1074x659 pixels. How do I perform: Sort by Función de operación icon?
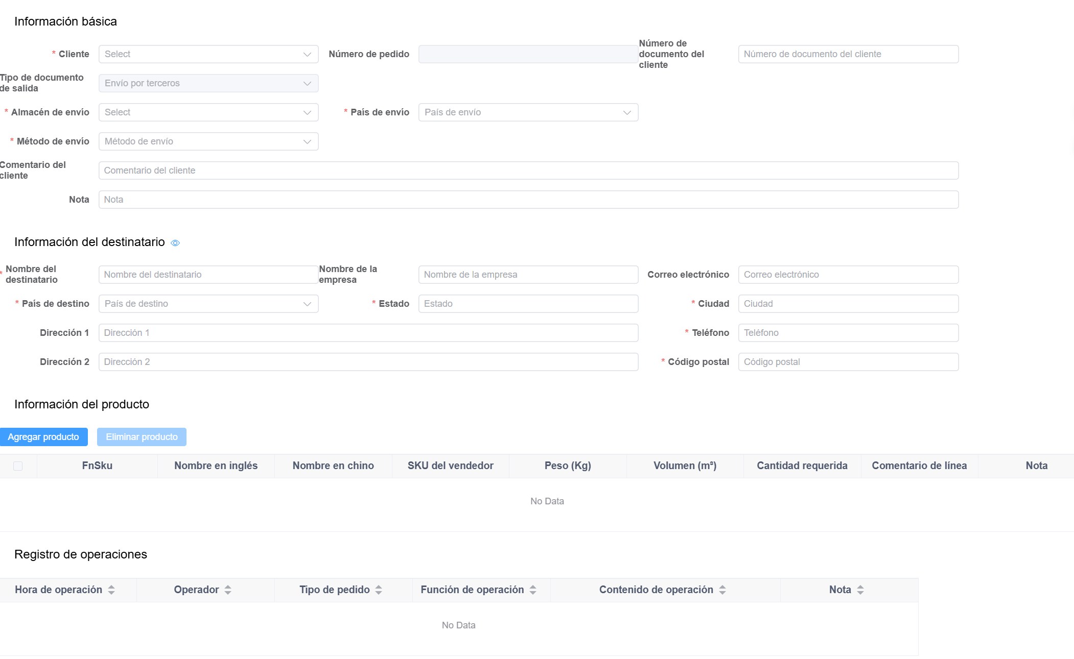coord(533,590)
